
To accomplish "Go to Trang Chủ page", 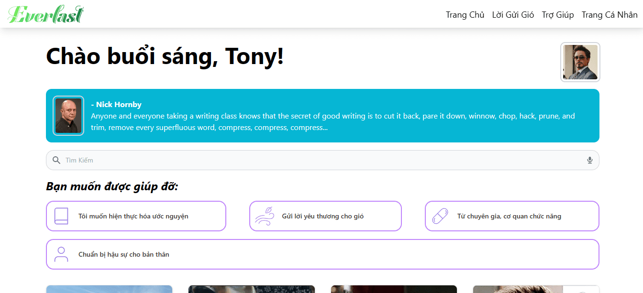I will pos(465,15).
